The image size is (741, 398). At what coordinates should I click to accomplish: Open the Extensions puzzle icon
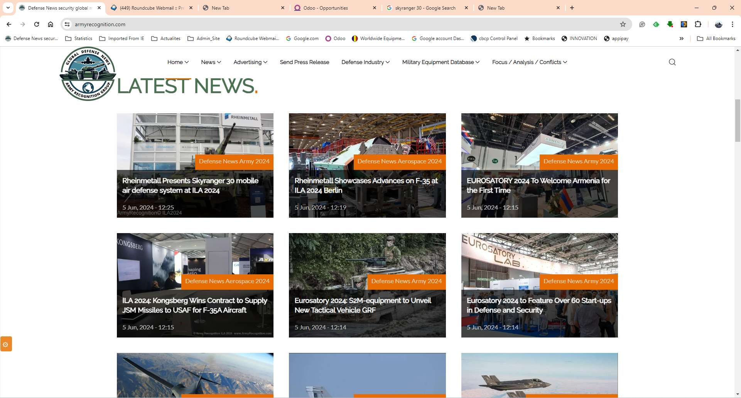pos(698,24)
